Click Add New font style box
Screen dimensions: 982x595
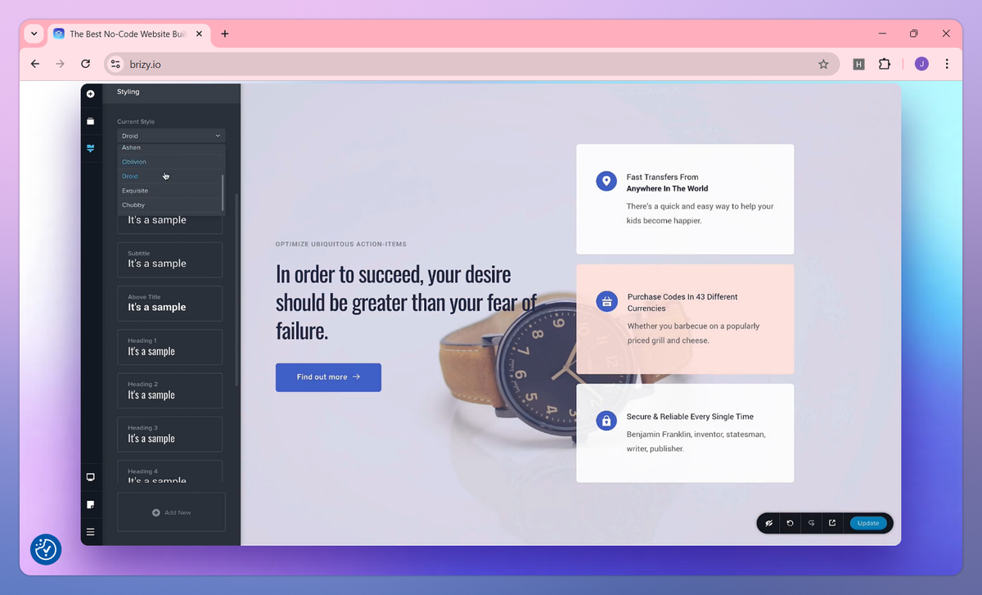click(171, 512)
